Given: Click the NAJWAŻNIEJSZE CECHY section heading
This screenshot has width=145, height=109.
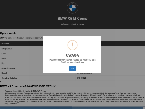Looking at the screenshot, I should point(28,86).
